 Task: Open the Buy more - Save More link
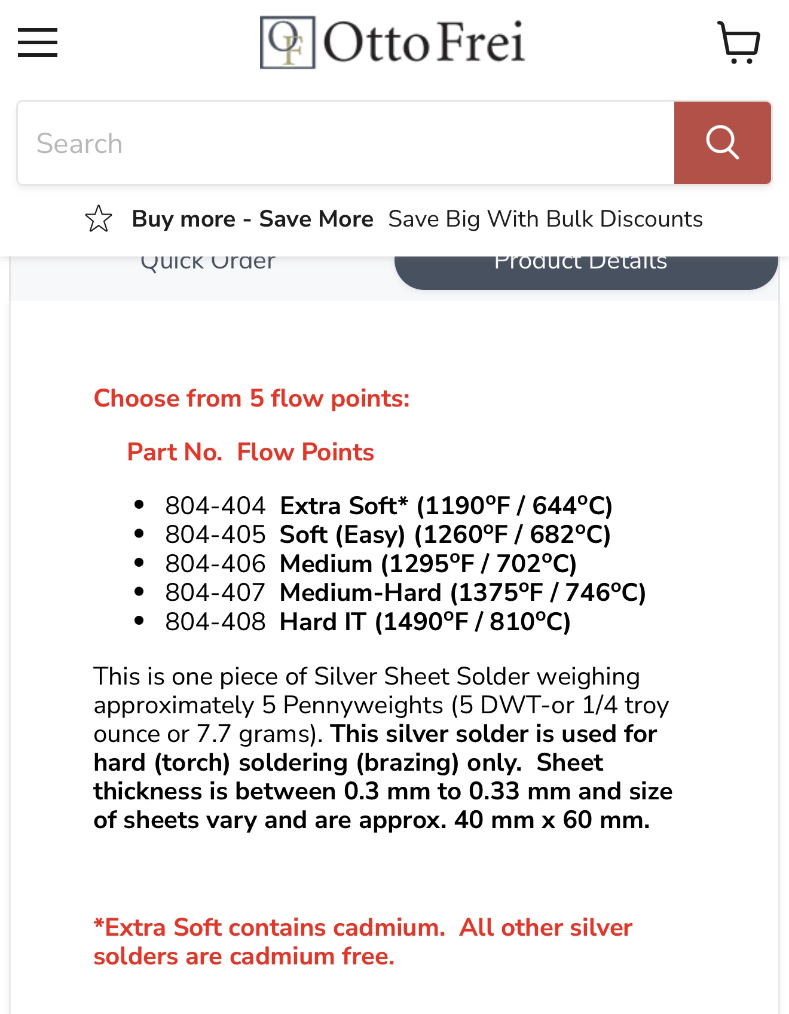pyautogui.click(x=252, y=219)
